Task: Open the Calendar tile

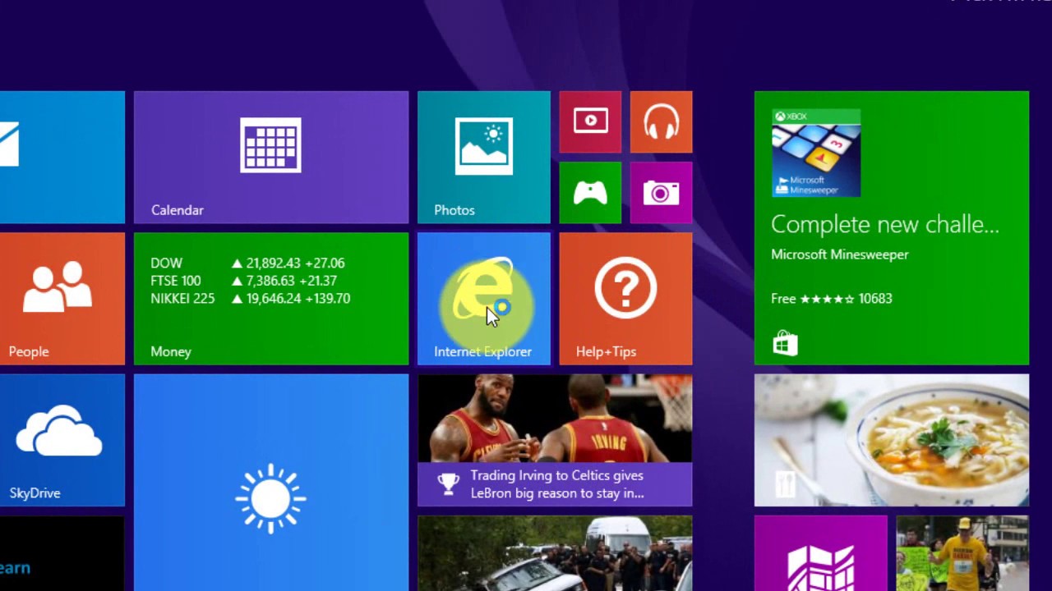Action: pyautogui.click(x=270, y=157)
